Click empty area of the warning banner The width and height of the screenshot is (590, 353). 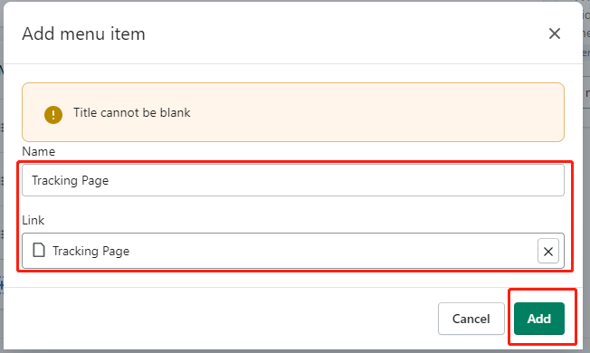pyautogui.click(x=376, y=112)
